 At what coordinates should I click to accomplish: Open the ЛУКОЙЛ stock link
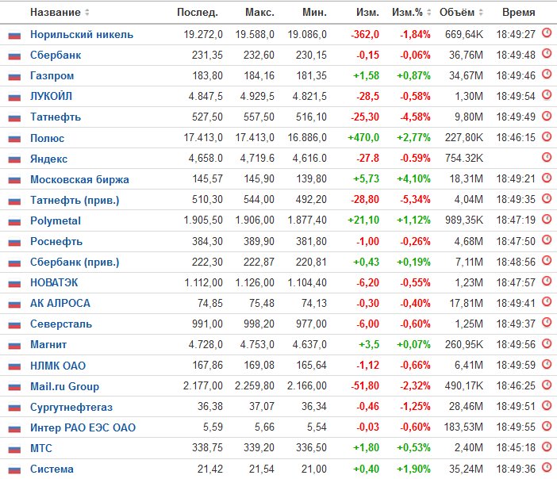(x=51, y=96)
